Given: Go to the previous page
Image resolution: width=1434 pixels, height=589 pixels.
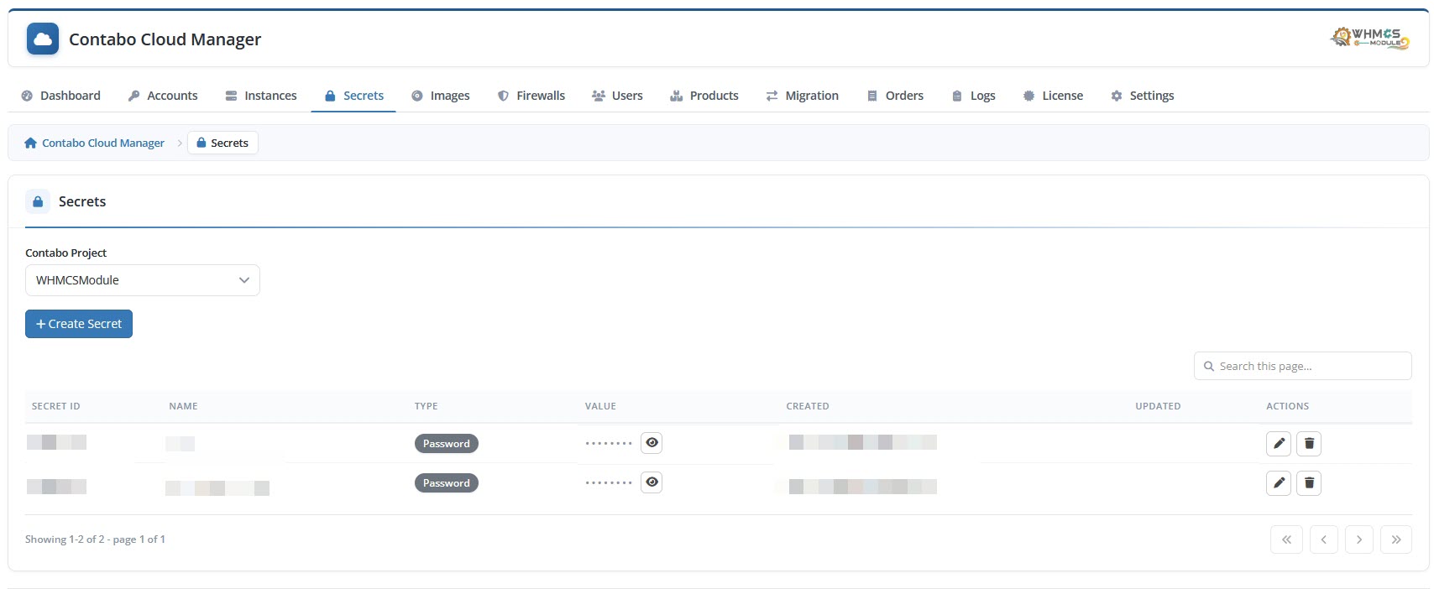Looking at the screenshot, I should tap(1323, 539).
